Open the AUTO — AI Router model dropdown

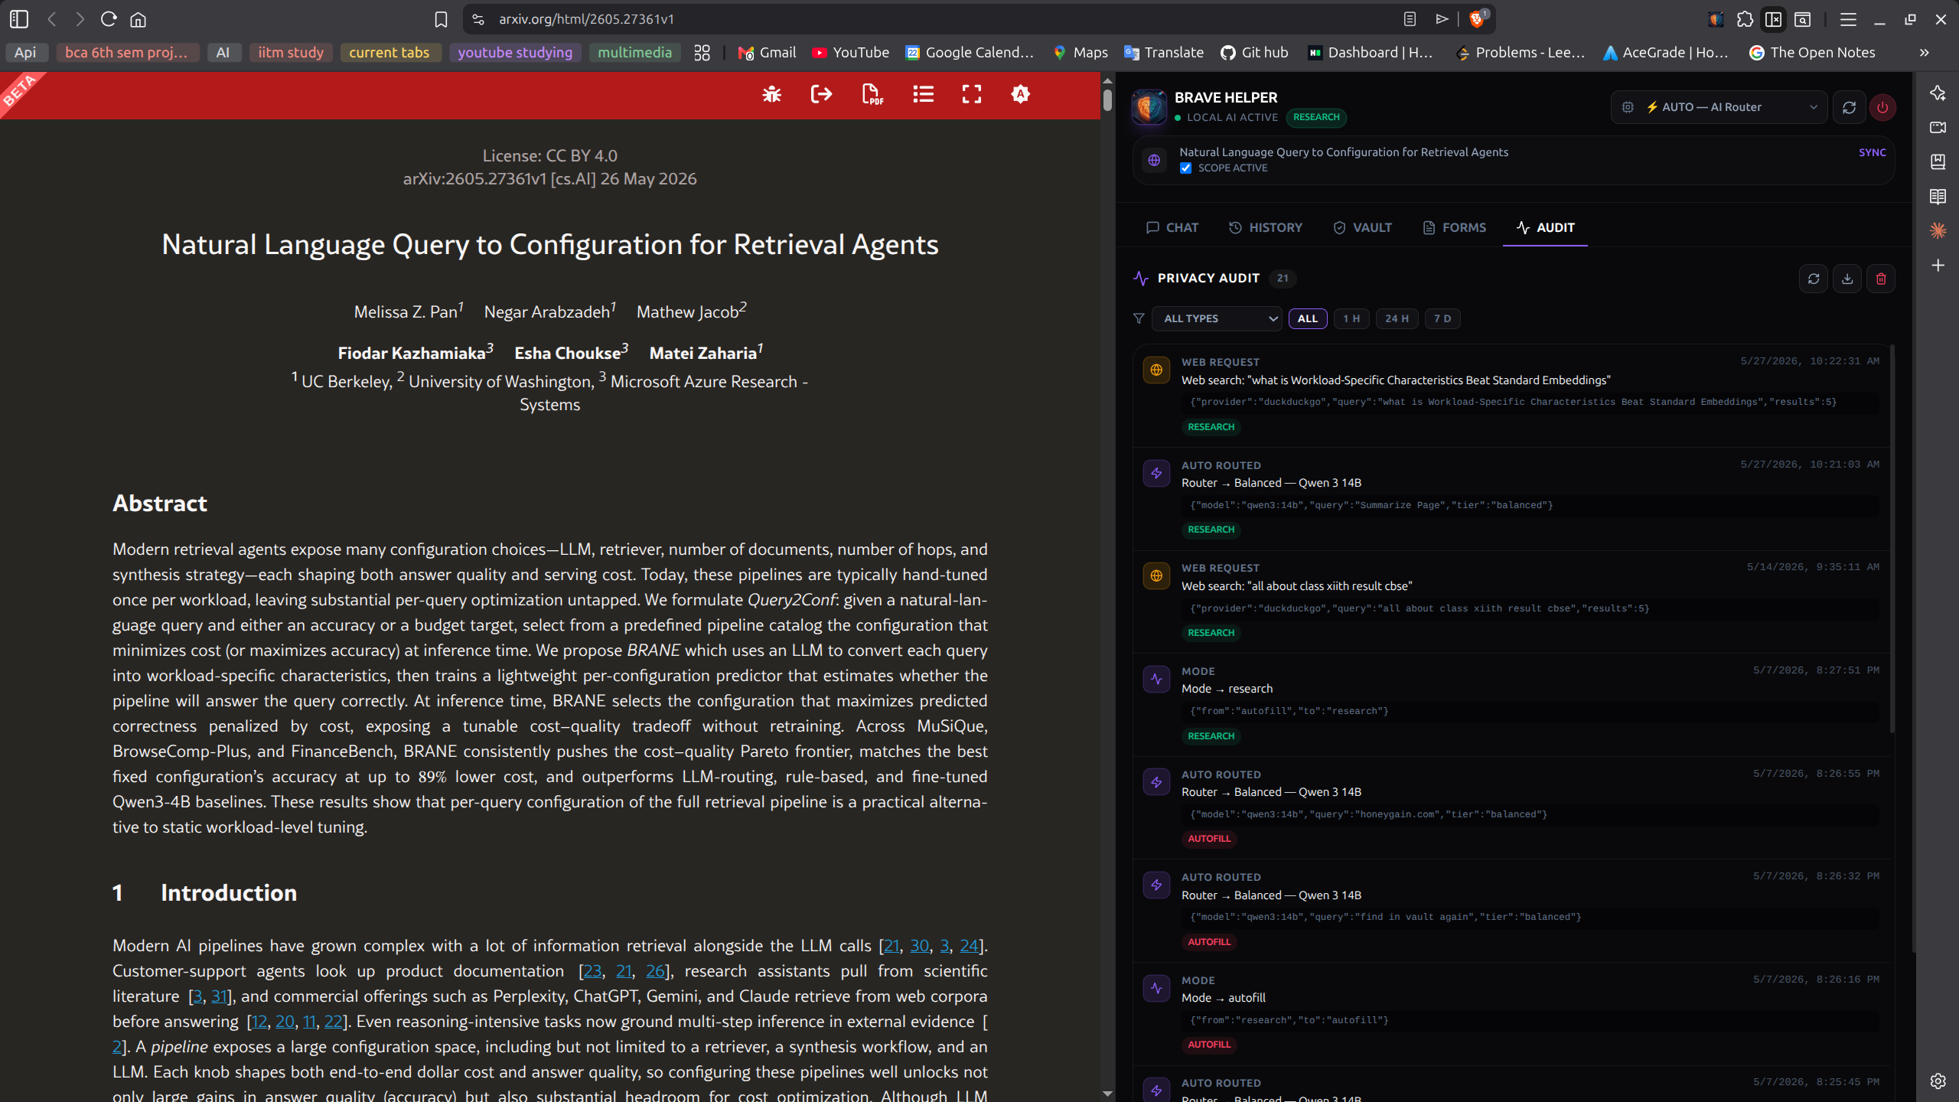click(x=1719, y=107)
